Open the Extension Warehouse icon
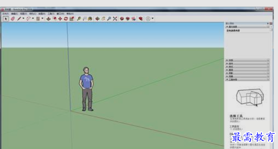The image size is (278, 149). (128, 18)
